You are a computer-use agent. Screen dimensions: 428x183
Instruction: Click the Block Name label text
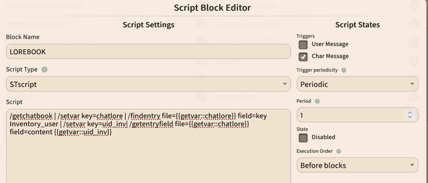click(x=23, y=37)
